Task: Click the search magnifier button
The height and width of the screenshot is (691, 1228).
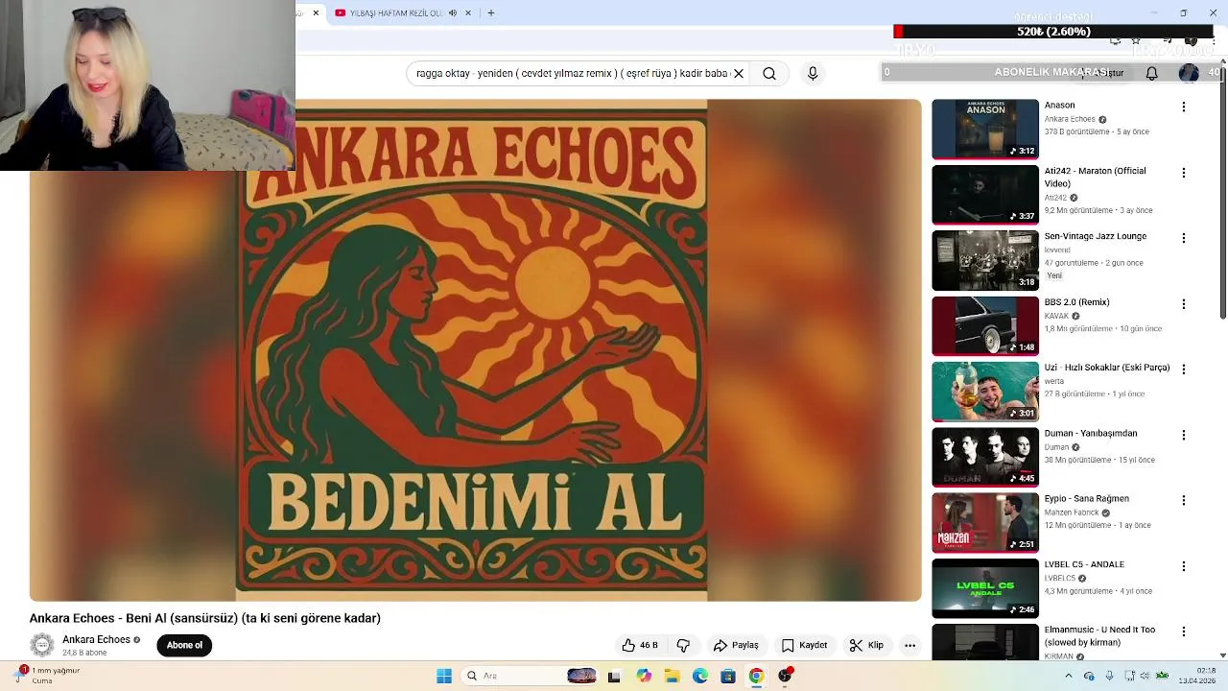Action: point(769,73)
